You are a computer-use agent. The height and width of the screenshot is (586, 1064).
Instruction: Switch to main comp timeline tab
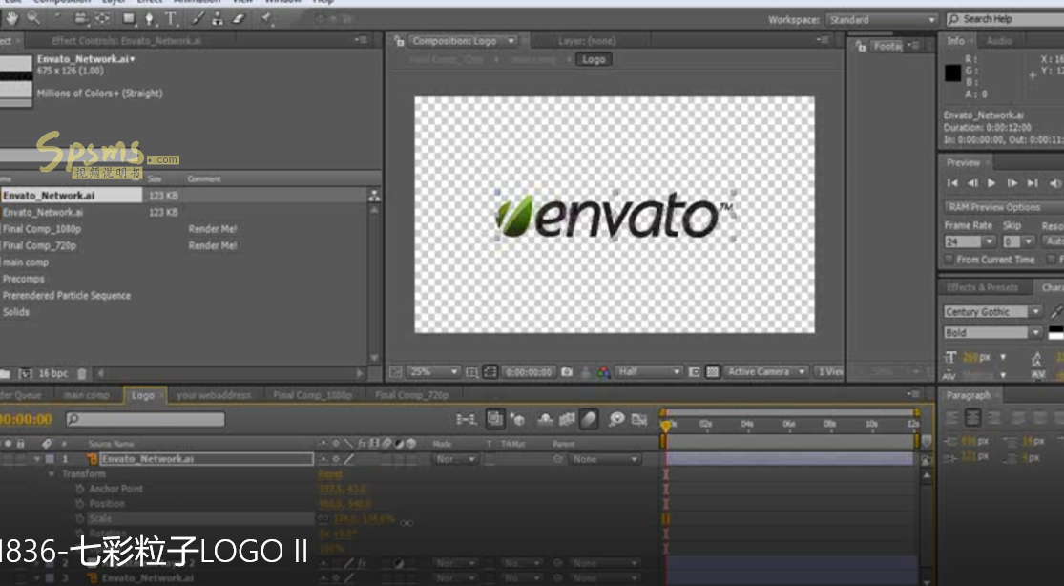point(86,395)
